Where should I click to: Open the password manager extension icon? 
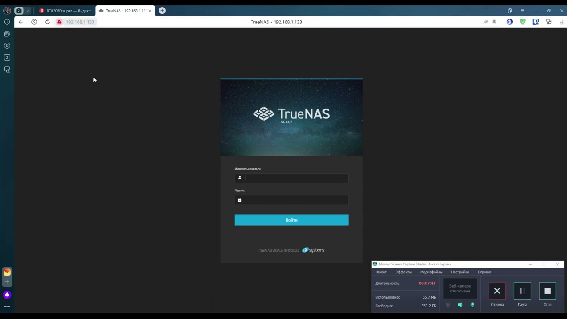(536, 22)
